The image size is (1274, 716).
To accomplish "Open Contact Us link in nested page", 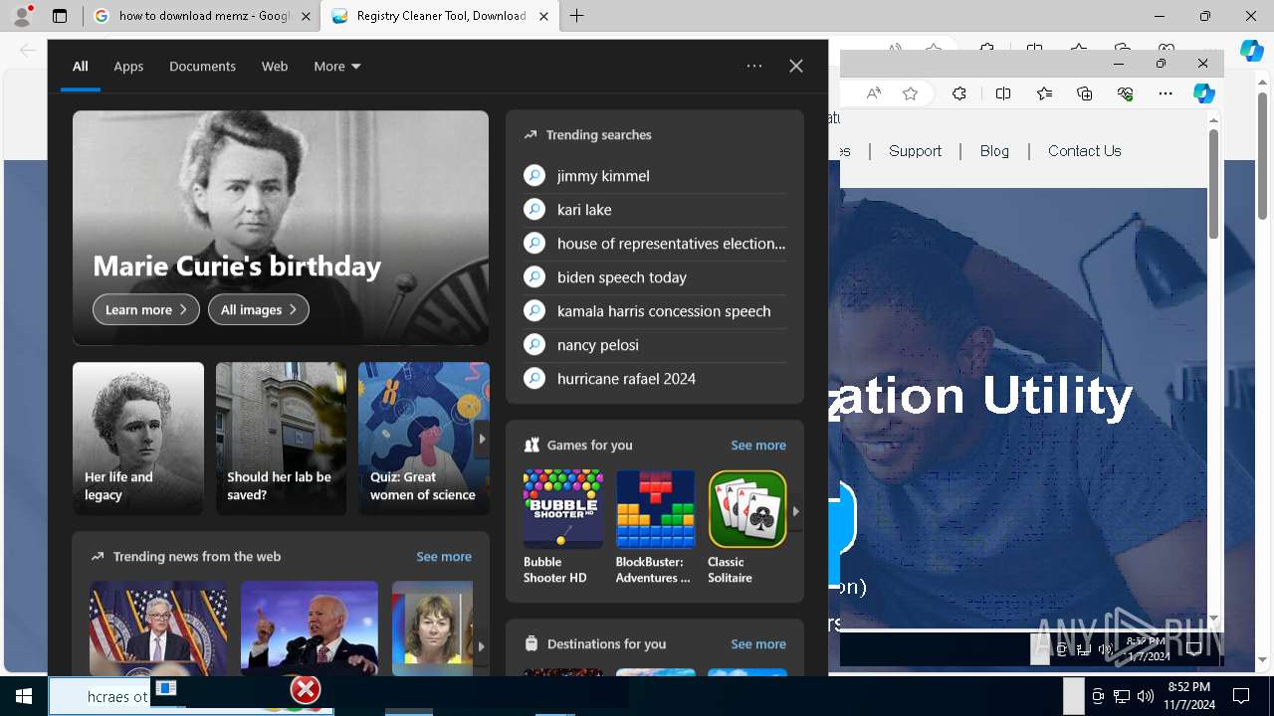I will pyautogui.click(x=1084, y=151).
